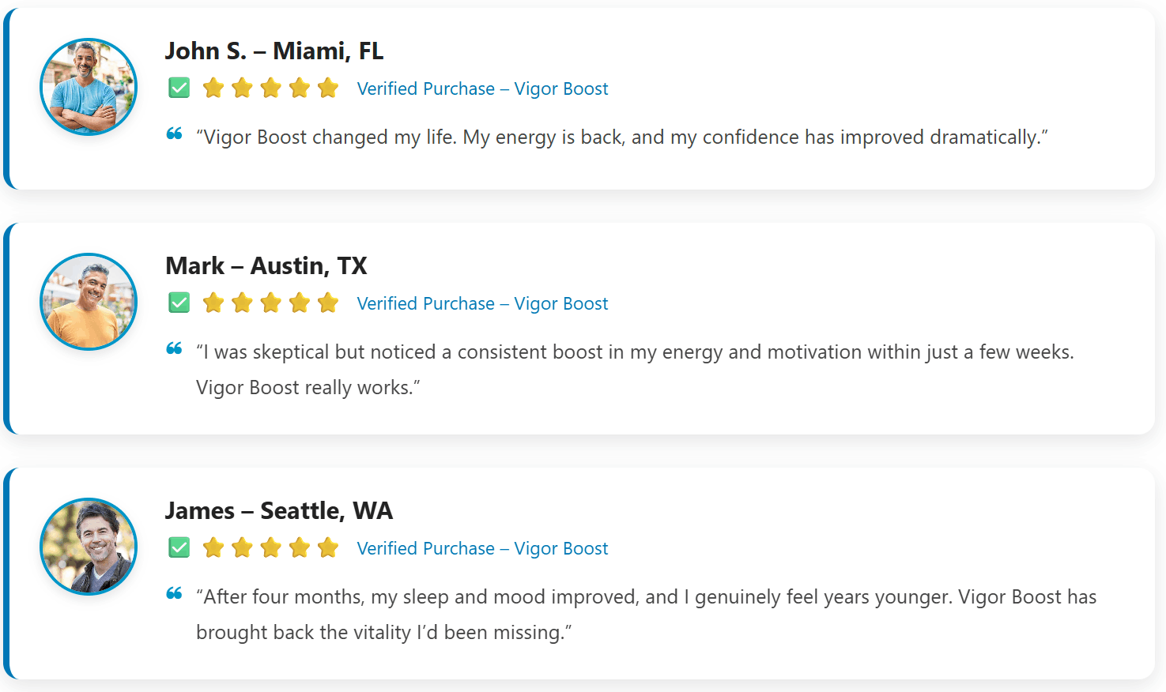Screen dimensions: 1166x692
Task: Click John S.'s profile photo
Action: pos(89,87)
